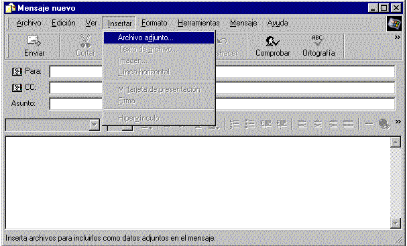Click the align right icon

click(333, 124)
